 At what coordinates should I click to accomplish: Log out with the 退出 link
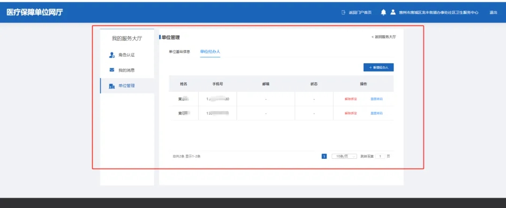(x=493, y=13)
